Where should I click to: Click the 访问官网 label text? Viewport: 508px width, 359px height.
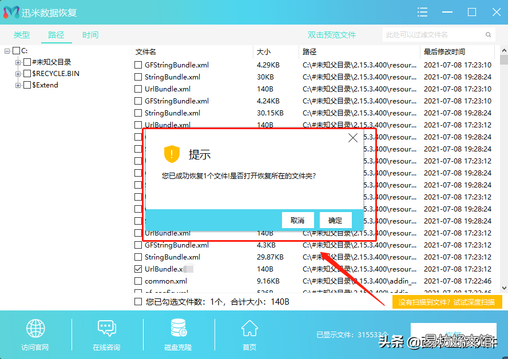click(x=35, y=348)
